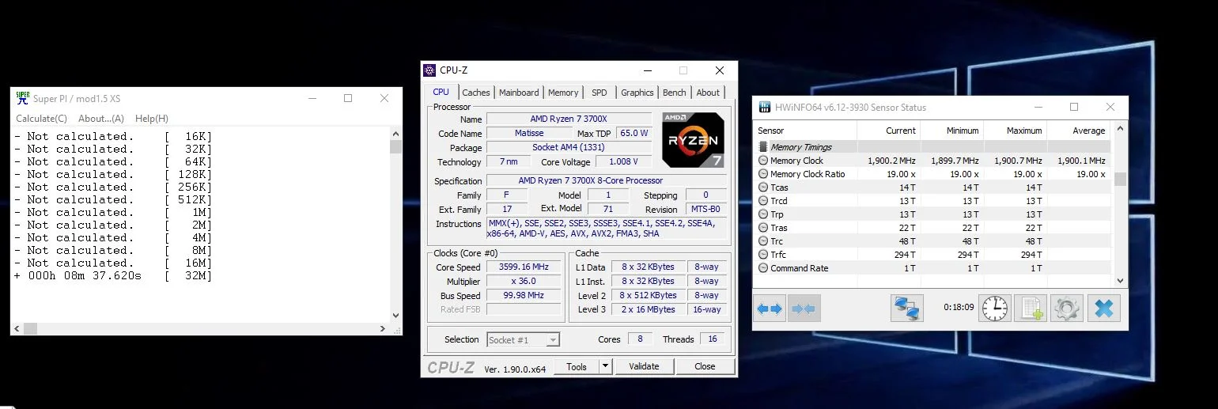Screen dimensions: 1218x409
Task: Switch to the Graphics tab
Action: (x=637, y=93)
